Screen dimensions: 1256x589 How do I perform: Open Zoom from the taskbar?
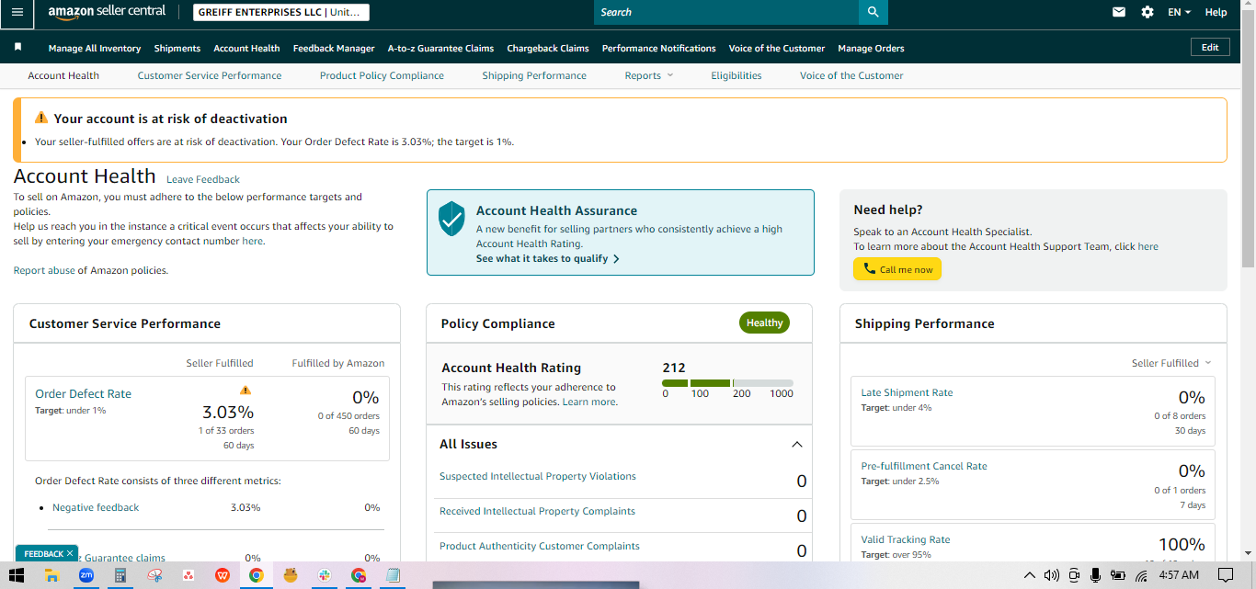tap(86, 575)
